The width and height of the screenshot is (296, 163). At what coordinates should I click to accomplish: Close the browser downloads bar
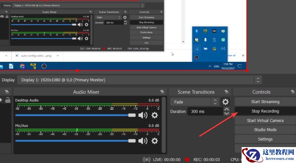(243, 55)
